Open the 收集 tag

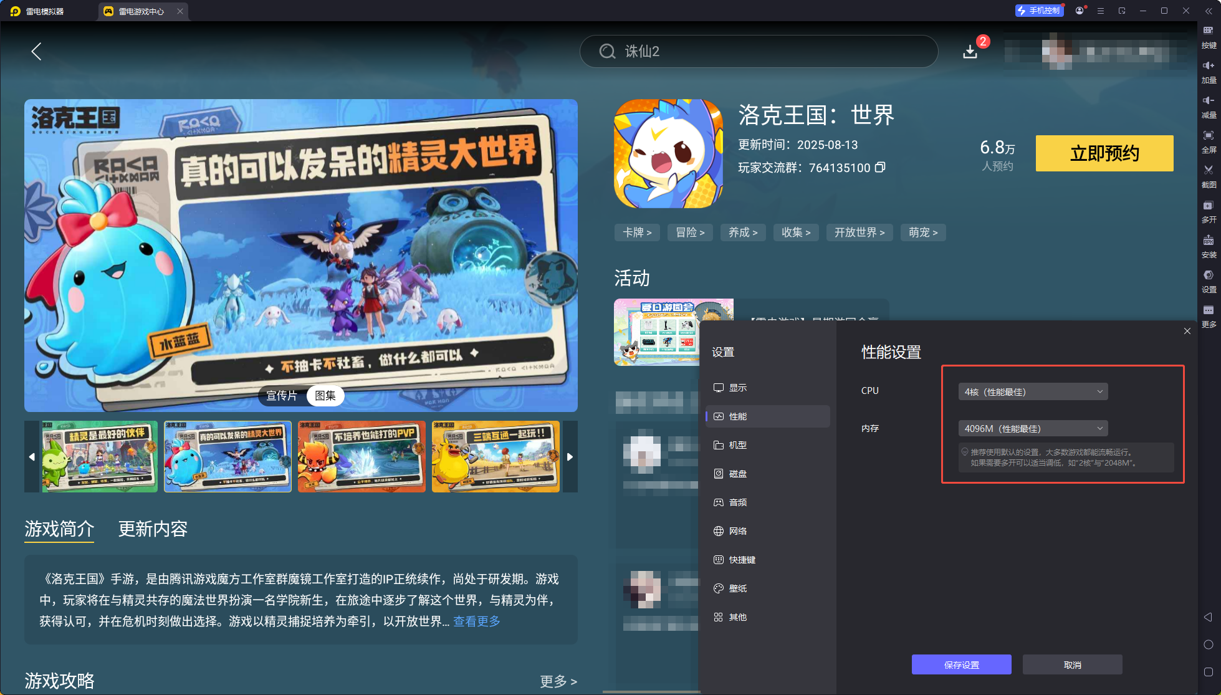pyautogui.click(x=796, y=232)
